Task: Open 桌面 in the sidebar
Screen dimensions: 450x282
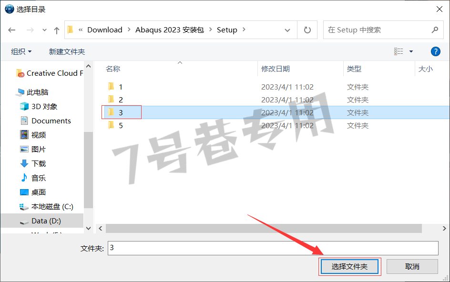Action: 33,192
